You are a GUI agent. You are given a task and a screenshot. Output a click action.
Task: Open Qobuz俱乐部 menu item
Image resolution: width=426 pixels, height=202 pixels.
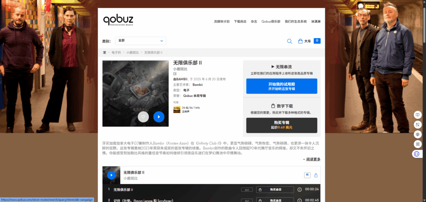tap(271, 22)
